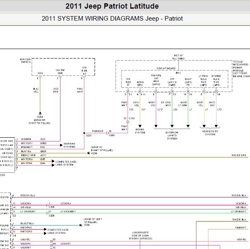
Task: Select 'HORNS SYSTEM' reference
Action: pos(140,131)
